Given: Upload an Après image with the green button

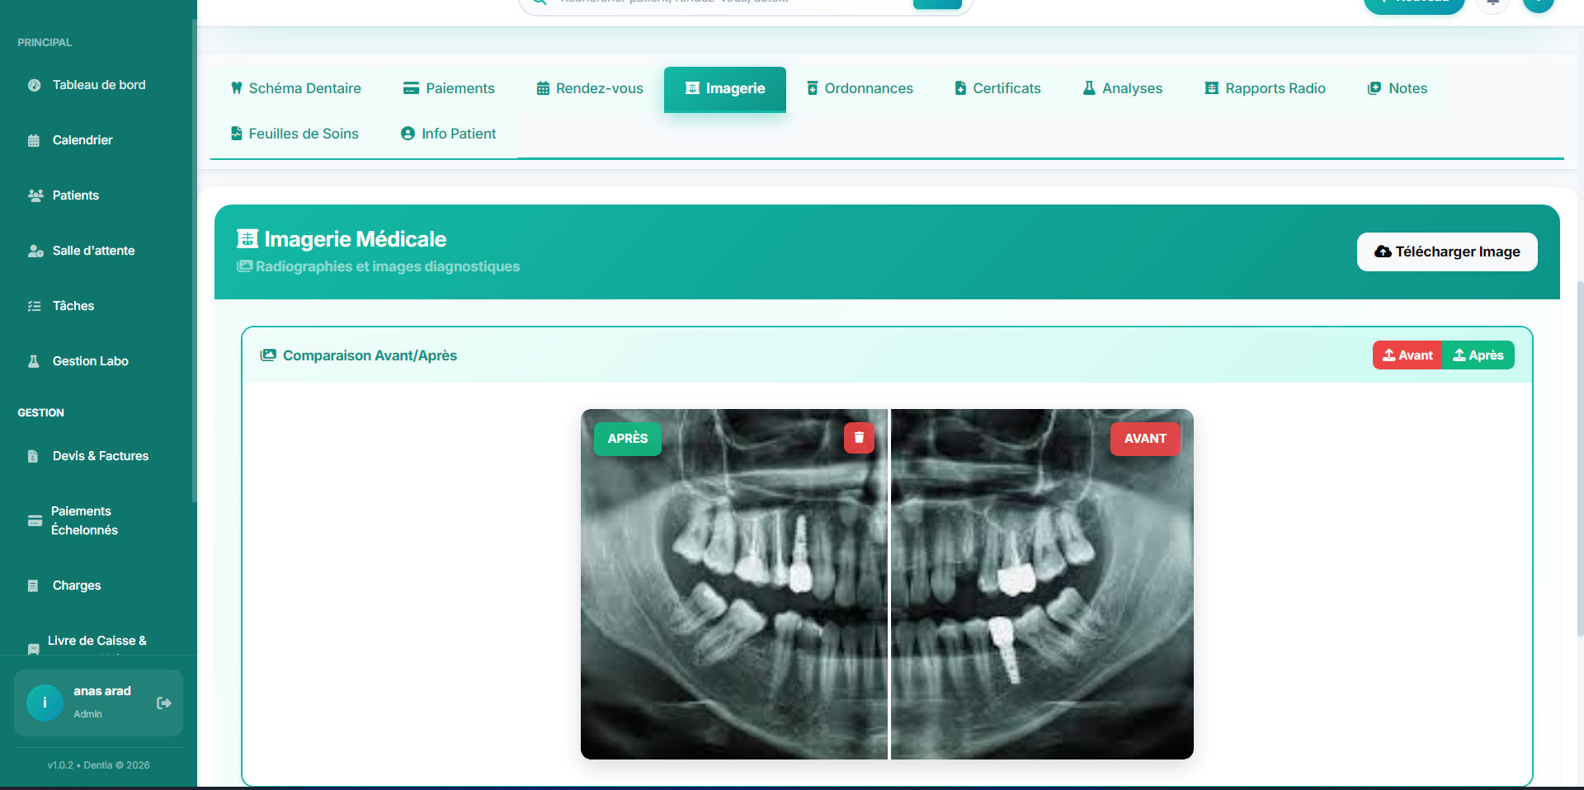Looking at the screenshot, I should (x=1478, y=355).
